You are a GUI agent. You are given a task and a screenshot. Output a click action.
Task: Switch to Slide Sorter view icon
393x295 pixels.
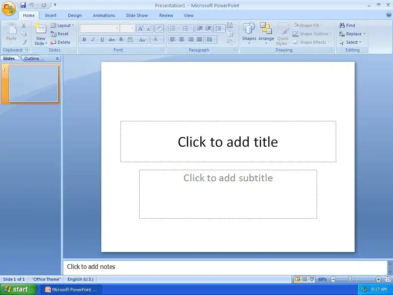point(304,279)
